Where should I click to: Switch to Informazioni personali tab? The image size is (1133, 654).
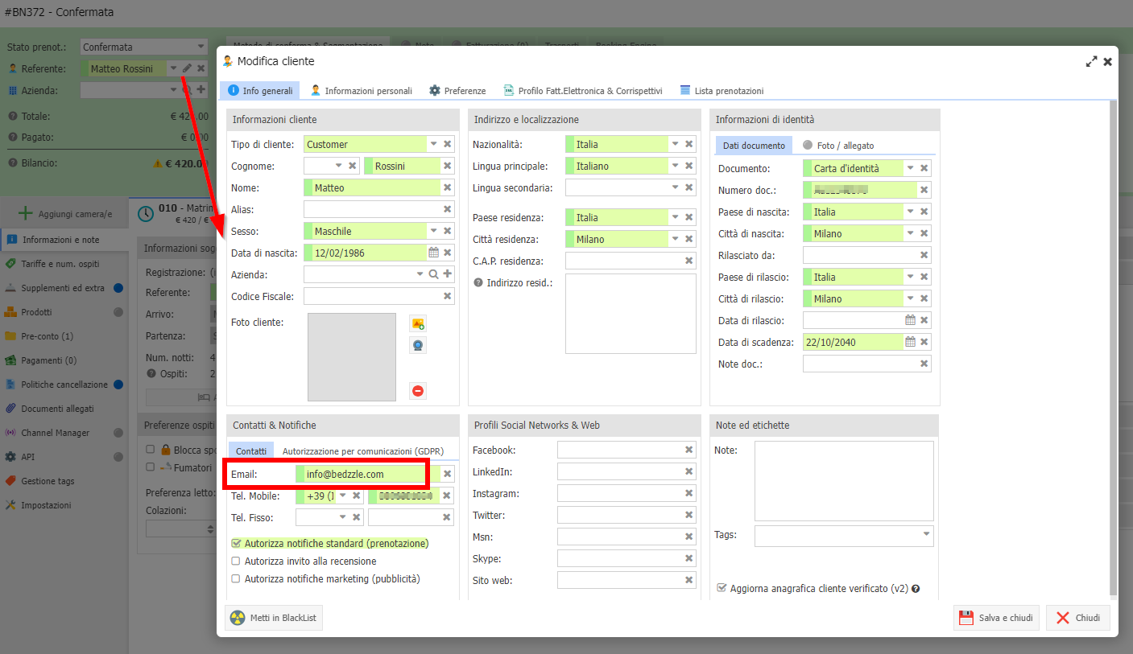(x=362, y=91)
